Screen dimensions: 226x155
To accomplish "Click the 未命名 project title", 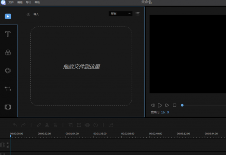I will pos(146,2).
